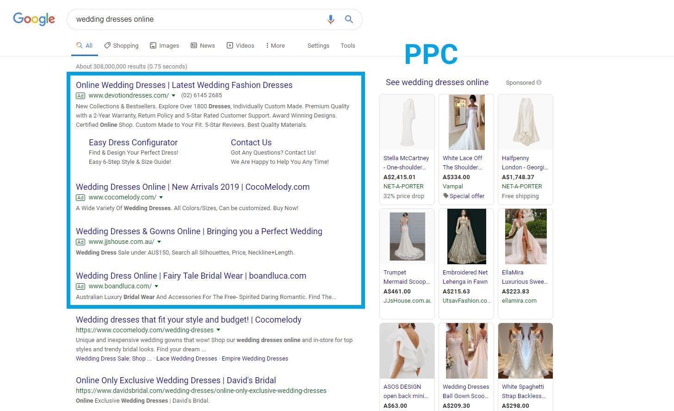
Task: Click the Google logo
Action: tap(34, 19)
